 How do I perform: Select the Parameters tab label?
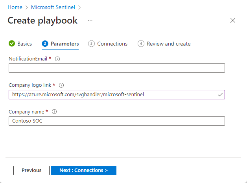pyautogui.click(x=65, y=44)
